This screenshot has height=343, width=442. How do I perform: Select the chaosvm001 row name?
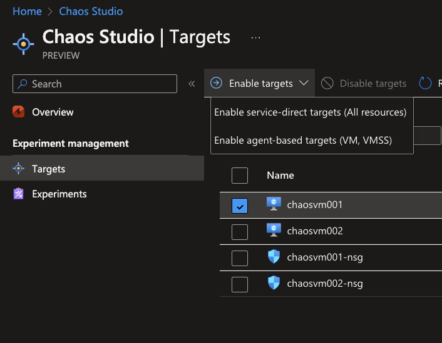pyautogui.click(x=314, y=204)
